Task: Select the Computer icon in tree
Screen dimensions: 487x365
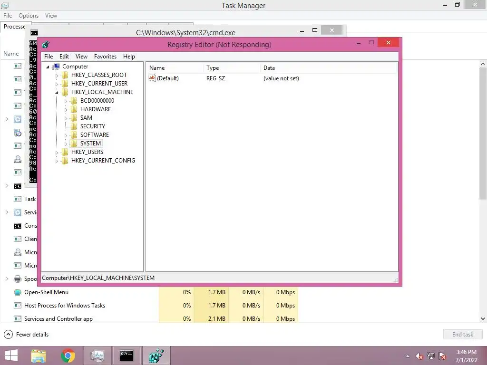Action: coord(57,67)
